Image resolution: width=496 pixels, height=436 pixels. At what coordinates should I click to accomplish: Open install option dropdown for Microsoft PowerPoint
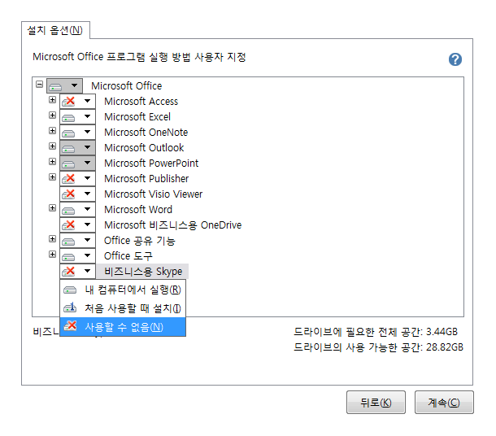(77, 163)
